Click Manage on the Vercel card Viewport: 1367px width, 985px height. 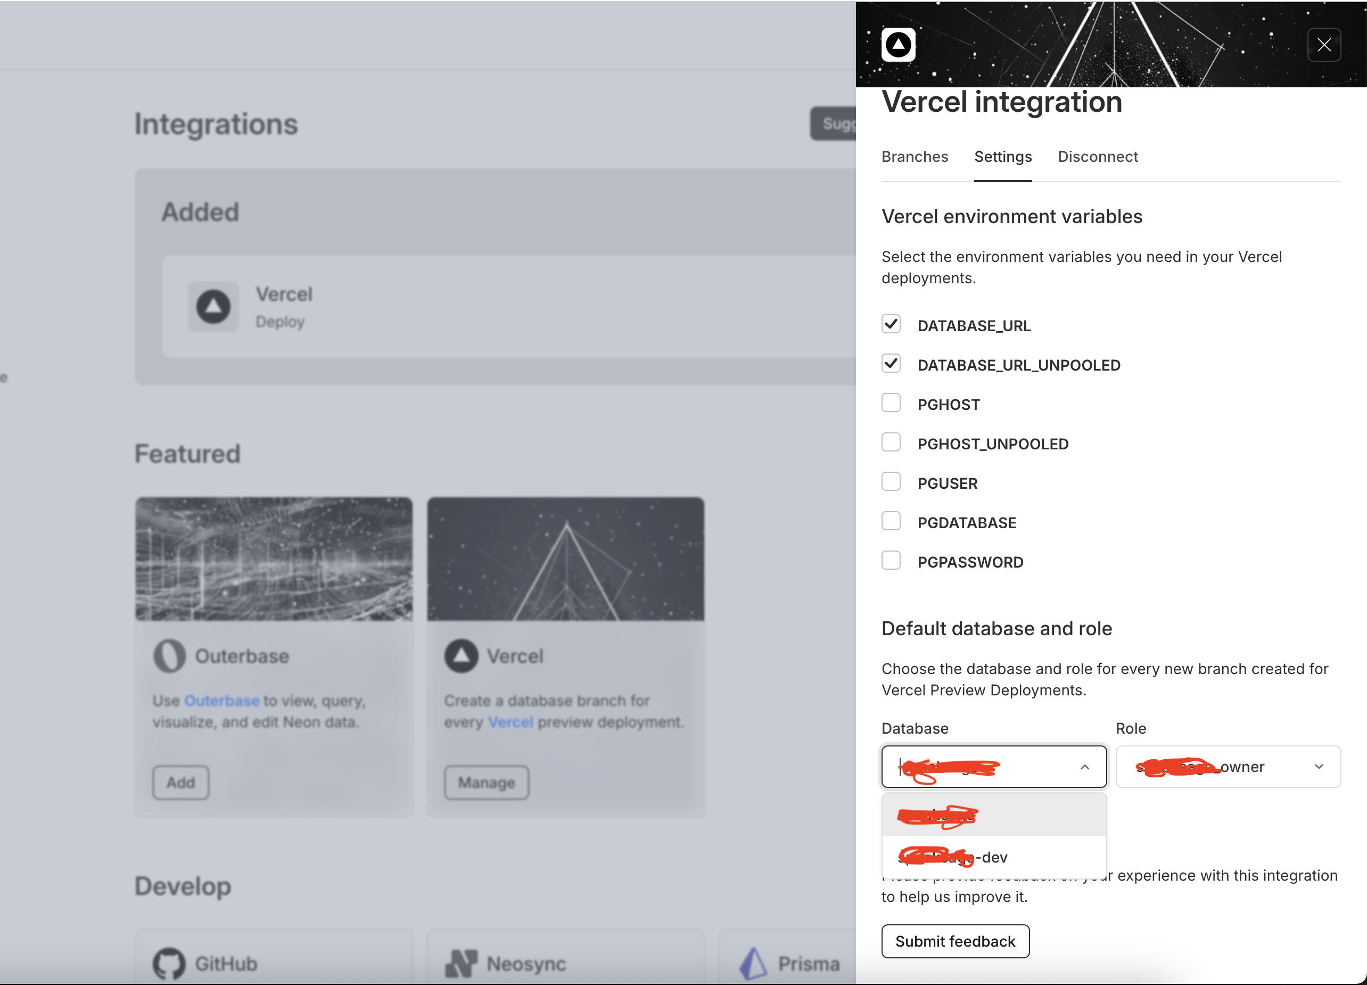pos(487,783)
